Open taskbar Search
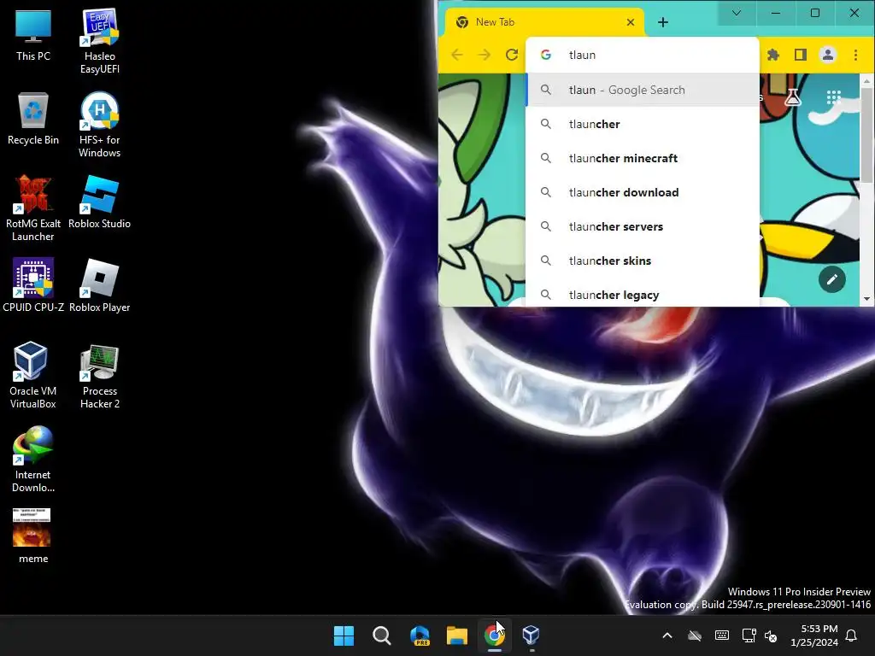 382,635
